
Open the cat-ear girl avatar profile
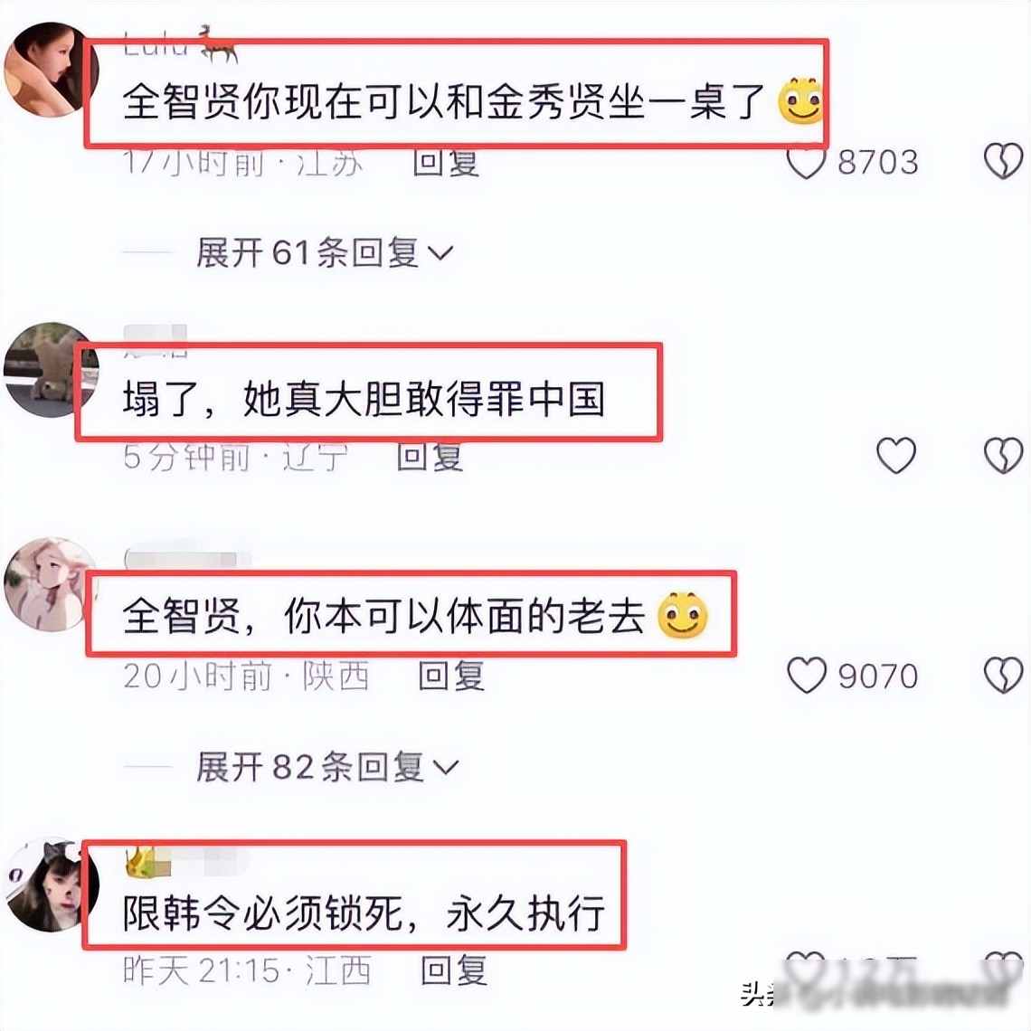pos(50,884)
